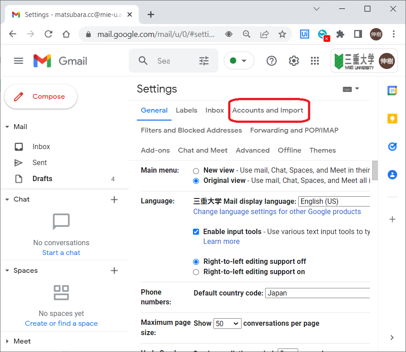Open the Add-ons tab
The width and height of the screenshot is (406, 352).
point(156,150)
